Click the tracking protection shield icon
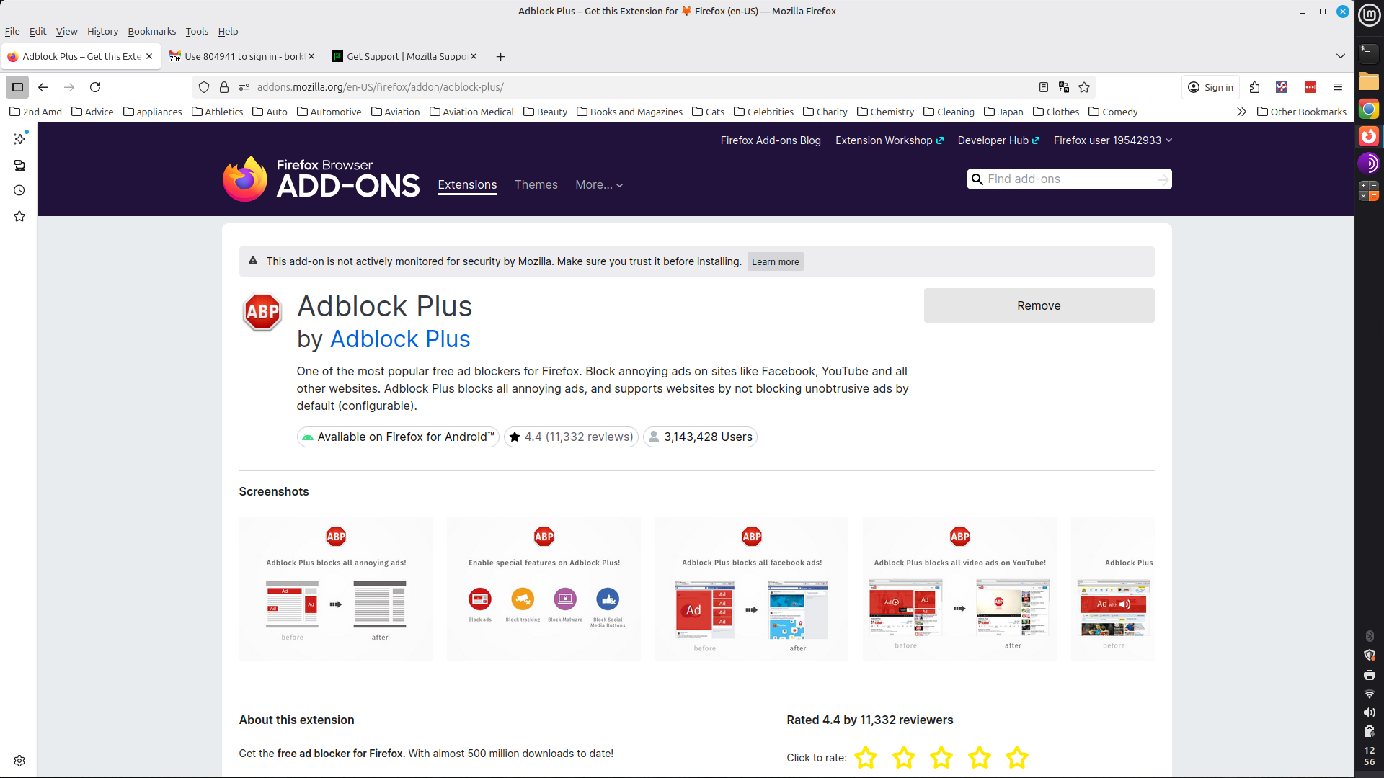 [204, 87]
